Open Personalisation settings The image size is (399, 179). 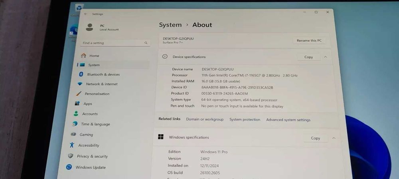click(x=97, y=94)
